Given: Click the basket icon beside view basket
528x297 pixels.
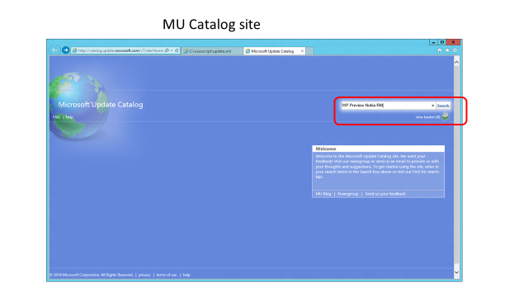Looking at the screenshot, I should 445,116.
